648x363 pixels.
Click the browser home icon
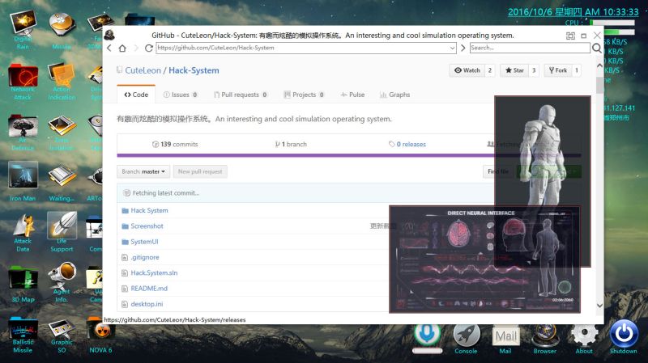[x=122, y=48]
